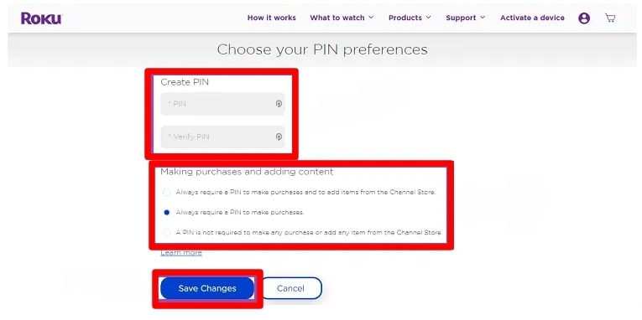Select always require PIN for purchases and Channel Store
642x320 pixels.
(x=167, y=192)
